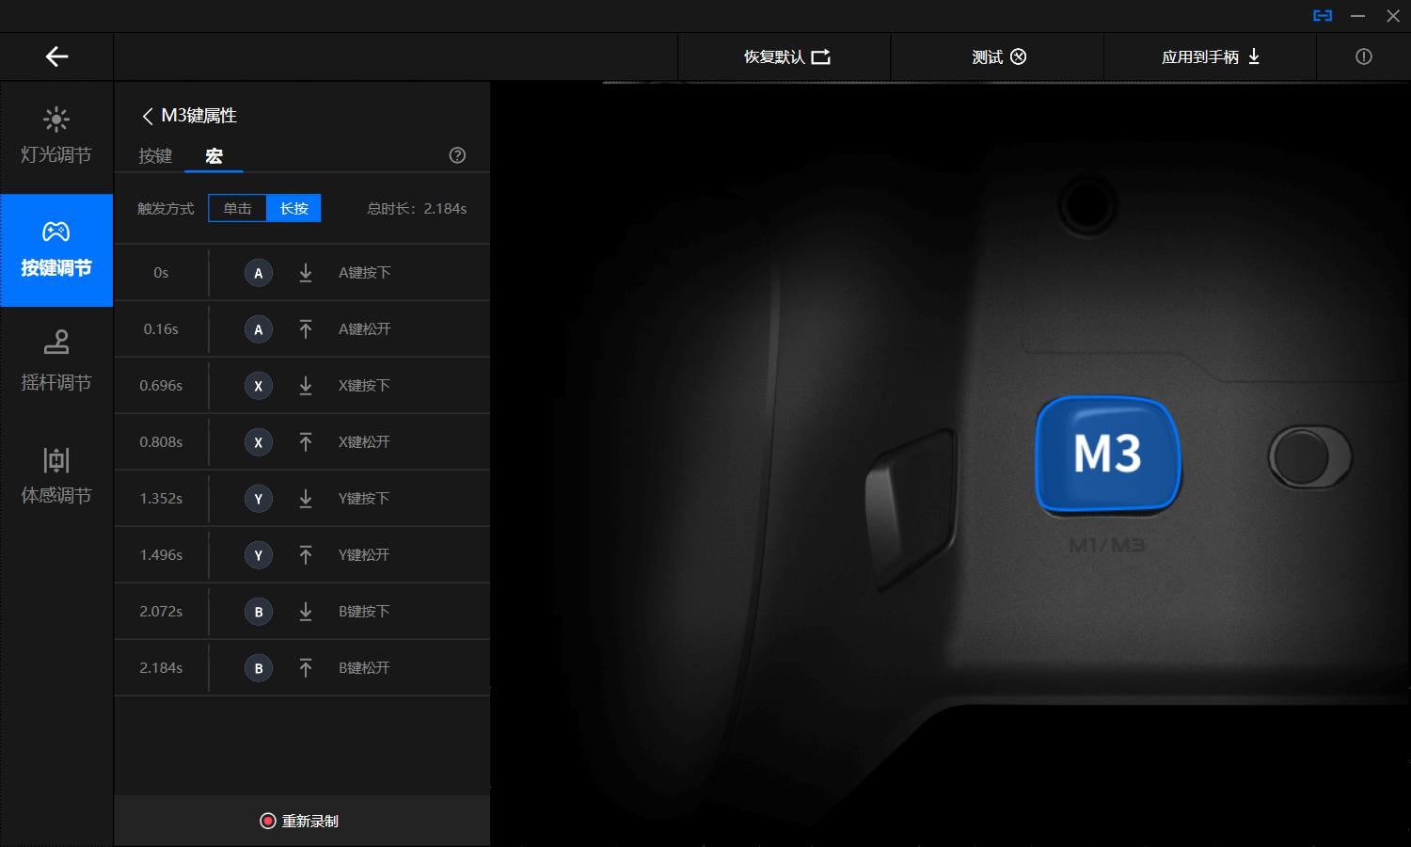Return from M3键属性 with back chevron
The height and width of the screenshot is (847, 1411).
(147, 116)
